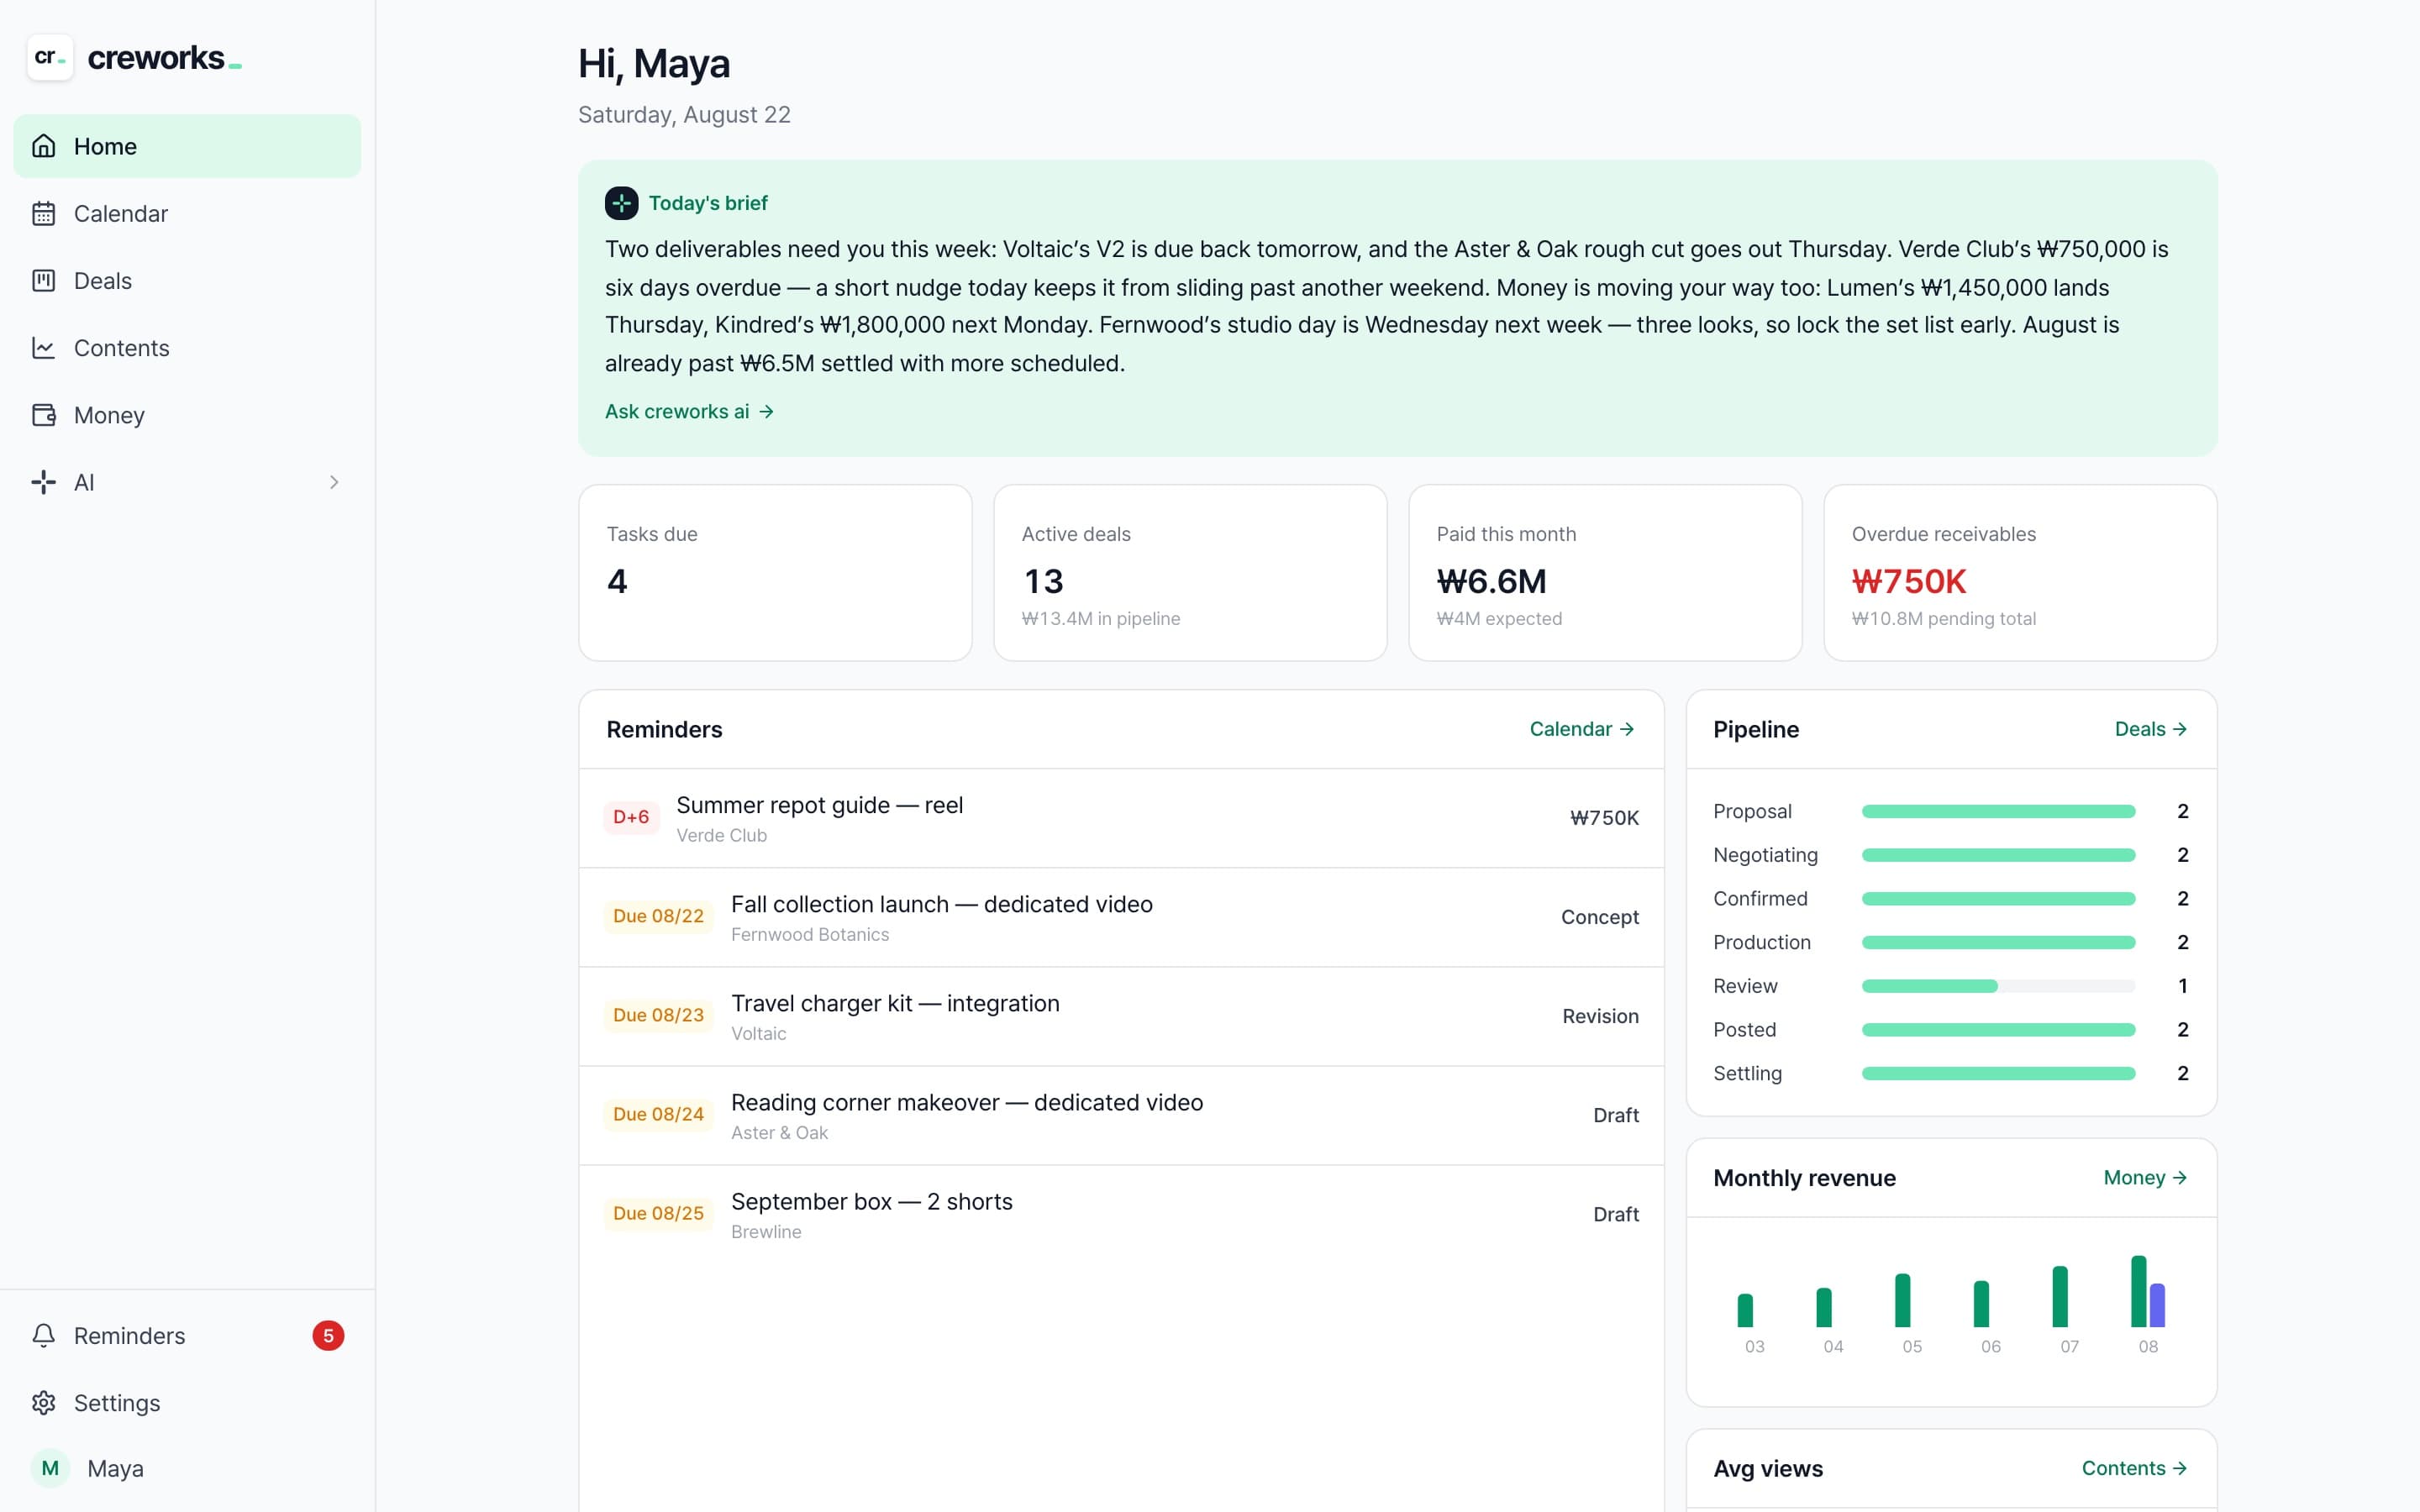
Task: Click the Review pipeline progress bar
Action: 1998,986
